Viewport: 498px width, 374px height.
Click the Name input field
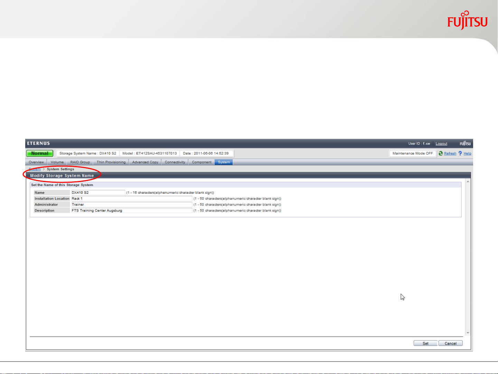click(x=98, y=193)
